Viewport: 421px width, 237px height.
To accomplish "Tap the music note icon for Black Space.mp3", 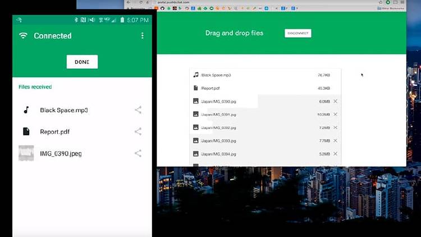I will (x=26, y=110).
